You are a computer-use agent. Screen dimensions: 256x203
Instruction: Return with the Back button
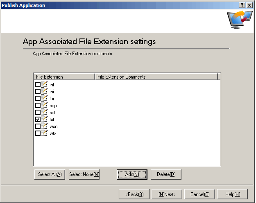point(134,194)
